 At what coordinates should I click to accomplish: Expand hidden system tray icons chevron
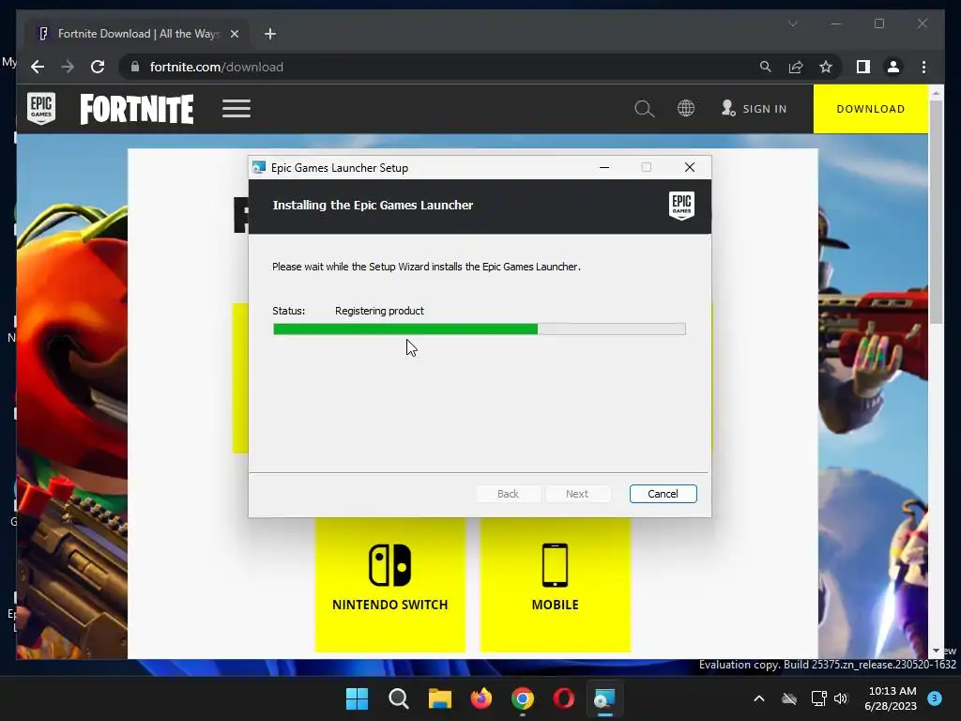pyautogui.click(x=758, y=698)
